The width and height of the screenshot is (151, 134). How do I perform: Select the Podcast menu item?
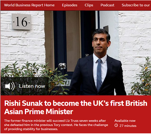[x=107, y=5]
